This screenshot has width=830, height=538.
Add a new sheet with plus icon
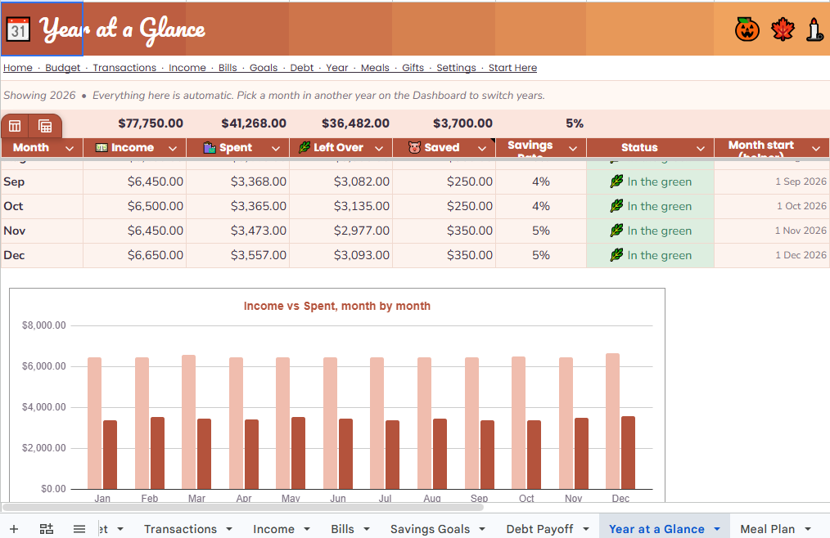coord(14,529)
